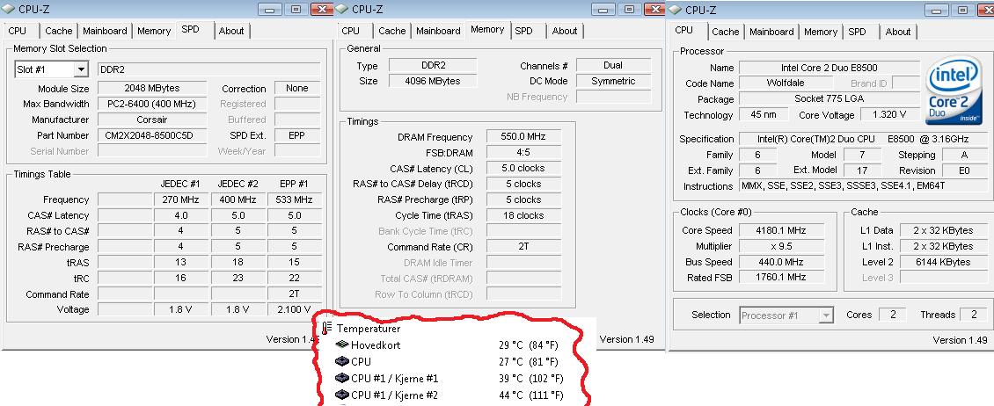Image resolution: width=994 pixels, height=406 pixels.
Task: Click the Command Rate 2T value in Memory window
Action: coord(523,247)
